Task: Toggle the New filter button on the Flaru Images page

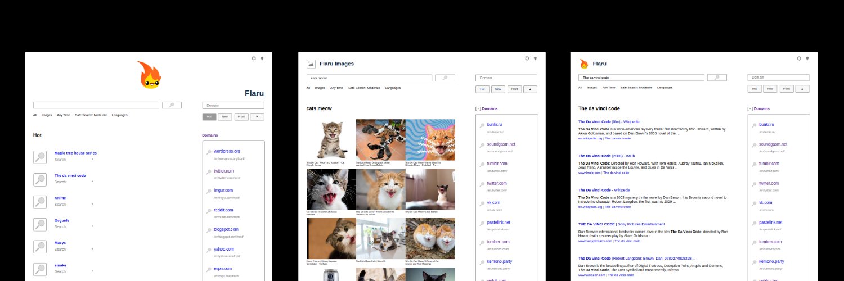Action: coord(498,89)
